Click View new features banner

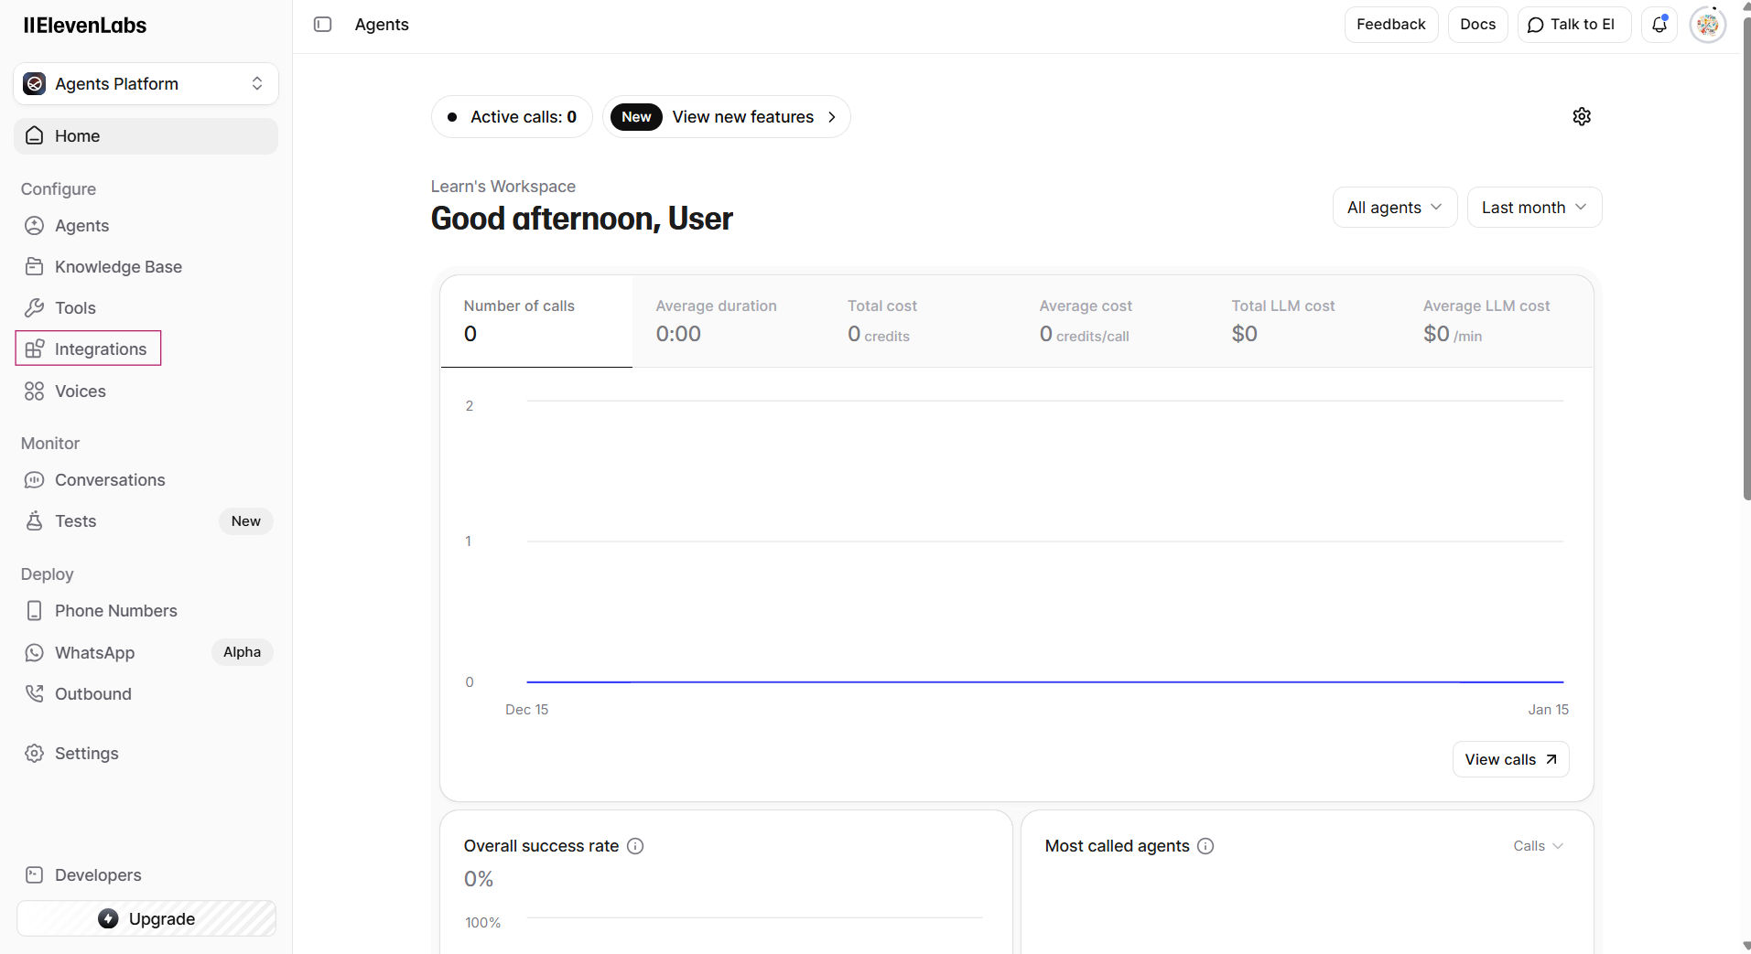pos(727,117)
